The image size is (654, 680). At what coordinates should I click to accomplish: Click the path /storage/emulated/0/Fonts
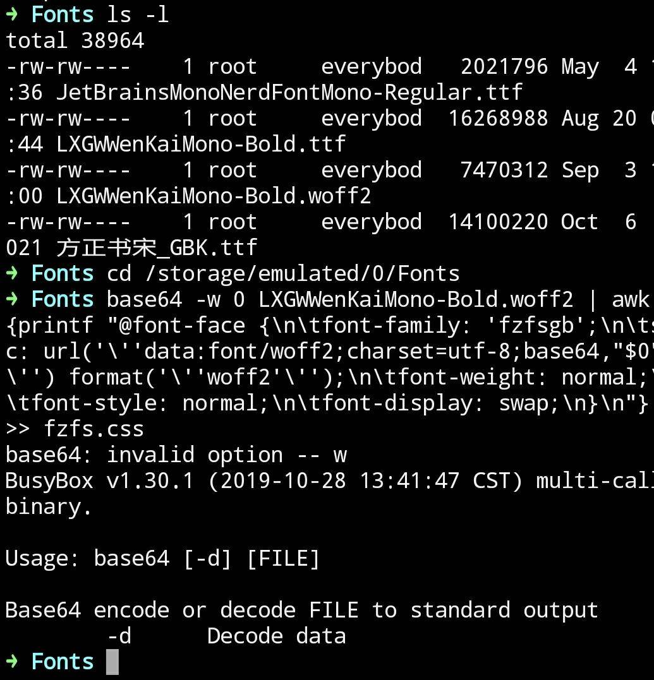coord(303,273)
